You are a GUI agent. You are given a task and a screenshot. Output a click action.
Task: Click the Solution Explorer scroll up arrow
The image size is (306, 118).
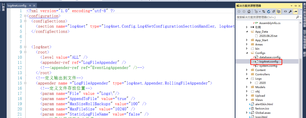pos(300,23)
